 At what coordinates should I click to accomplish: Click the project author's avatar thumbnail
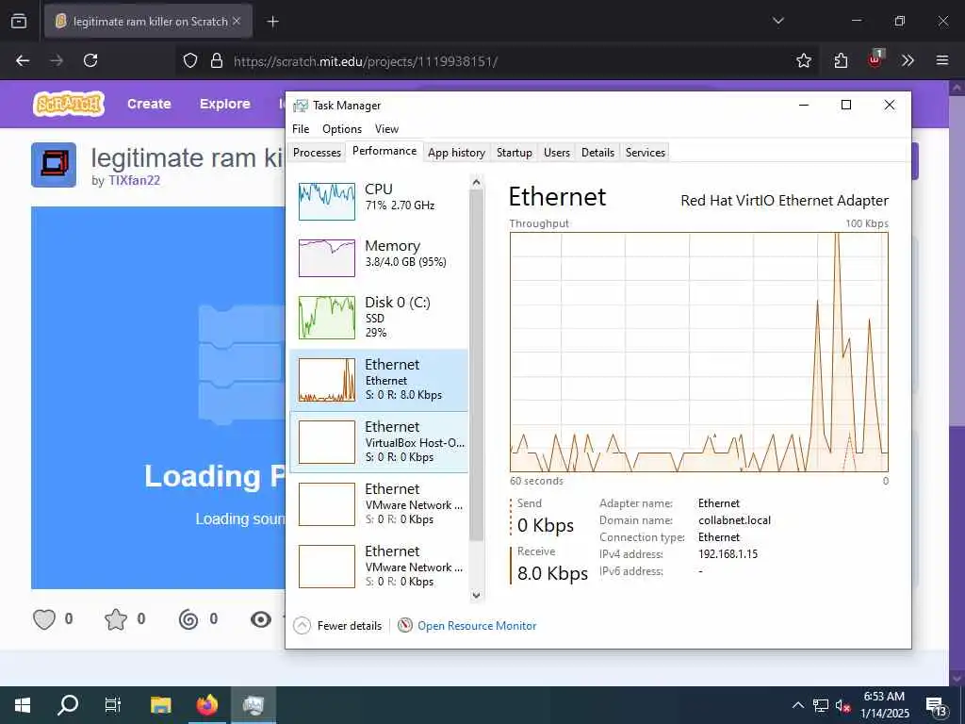(54, 164)
